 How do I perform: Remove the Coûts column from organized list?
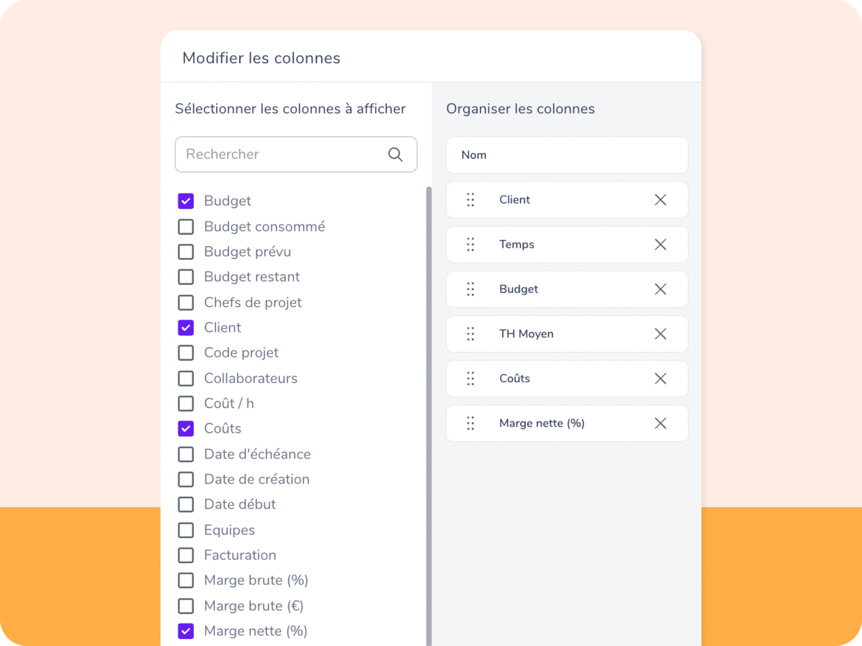[661, 379]
